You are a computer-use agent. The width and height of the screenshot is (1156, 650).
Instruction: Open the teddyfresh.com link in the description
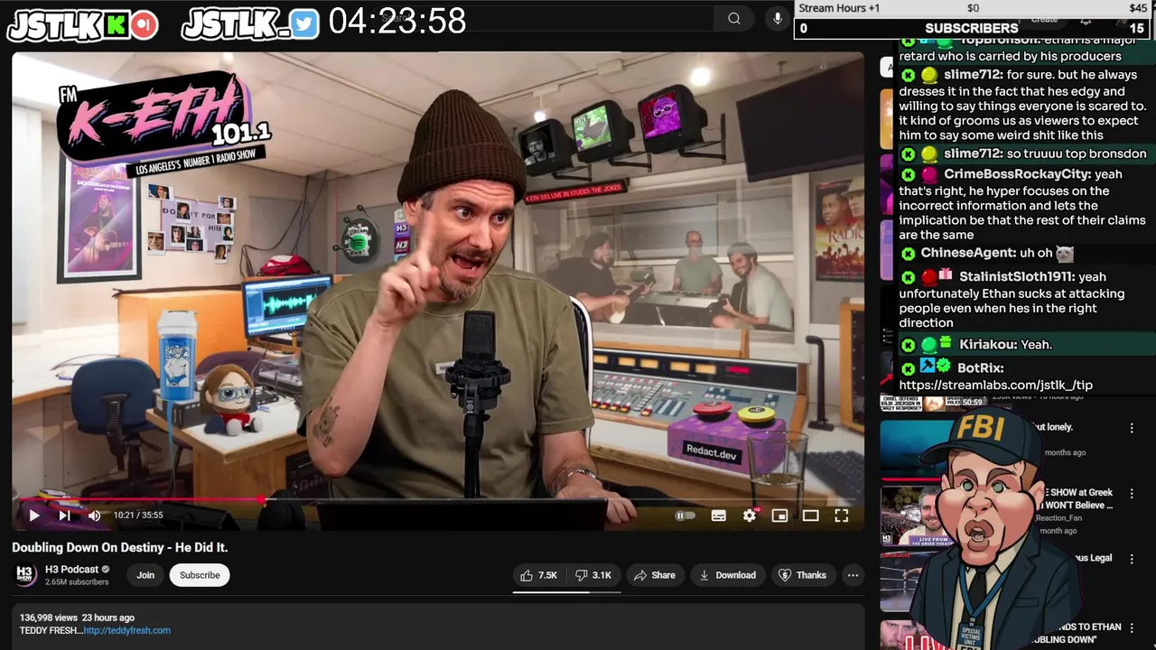[x=126, y=630]
